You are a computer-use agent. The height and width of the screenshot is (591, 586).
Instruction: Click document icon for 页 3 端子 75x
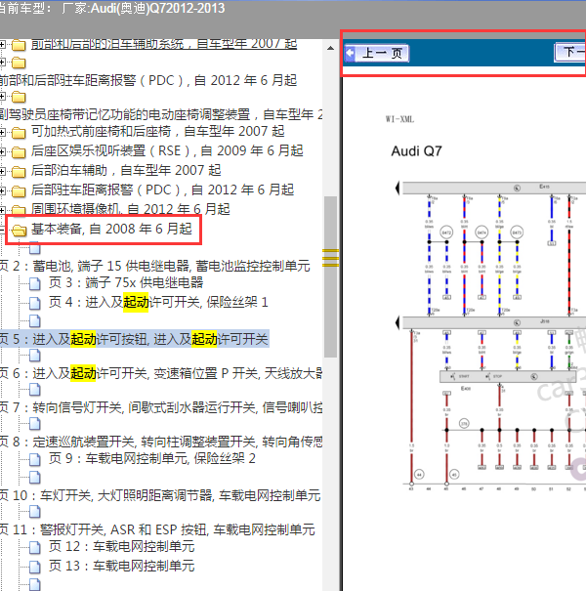[x=34, y=283]
